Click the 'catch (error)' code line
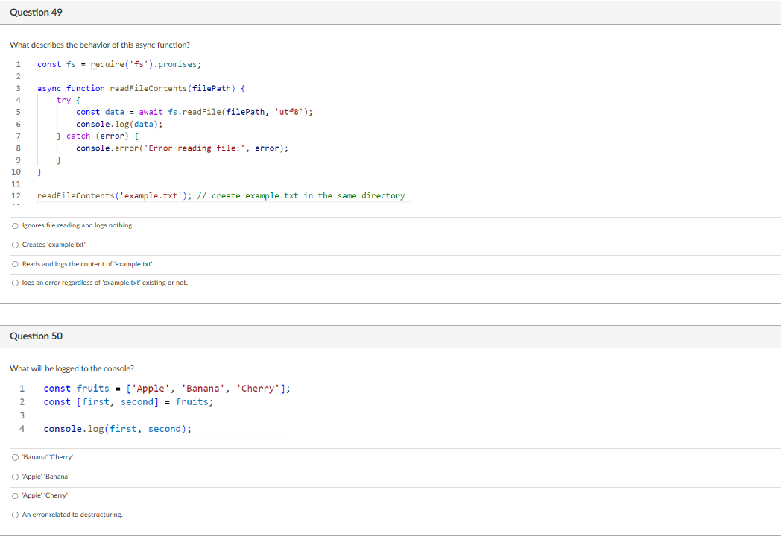The image size is (781, 543). (x=98, y=136)
